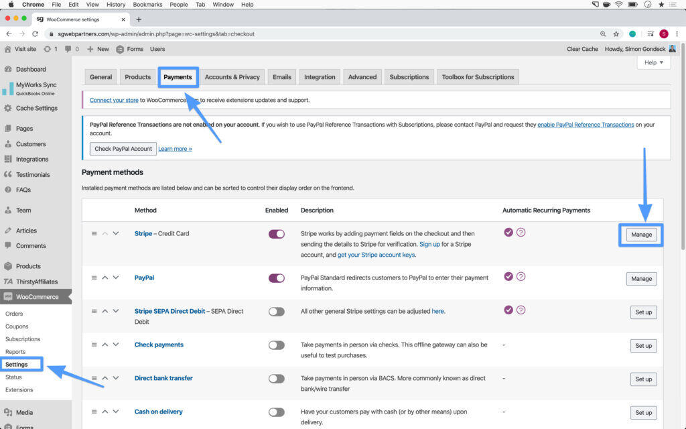Enable the Check payments toggle
The image size is (686, 429).
coord(276,345)
